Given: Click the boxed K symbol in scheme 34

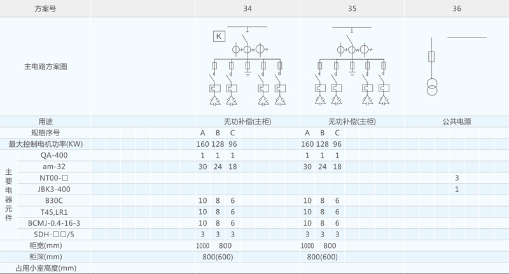Looking at the screenshot, I should click(219, 37).
